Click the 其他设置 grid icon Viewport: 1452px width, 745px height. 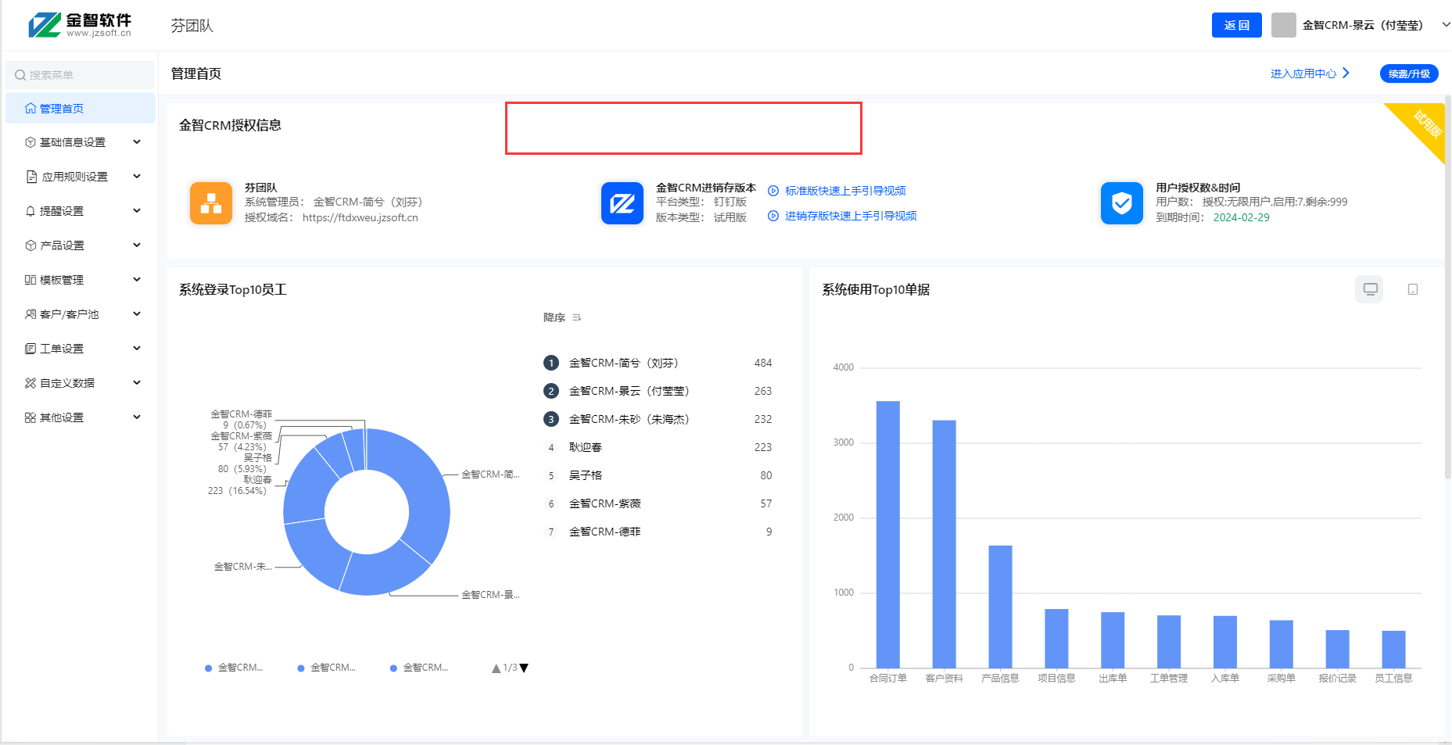click(x=30, y=417)
